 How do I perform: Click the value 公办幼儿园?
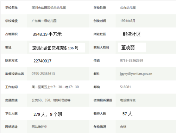[128, 8]
